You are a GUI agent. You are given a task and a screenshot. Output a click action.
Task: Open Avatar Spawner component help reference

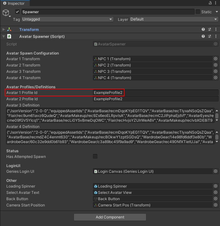click(203, 37)
